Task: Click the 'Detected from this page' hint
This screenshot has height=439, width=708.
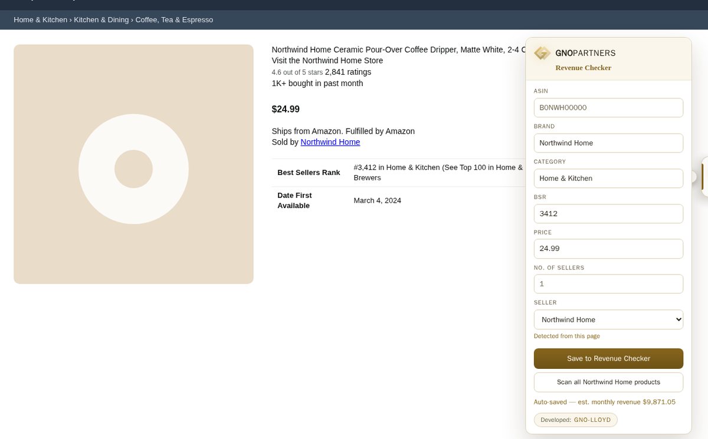Action: 567,336
